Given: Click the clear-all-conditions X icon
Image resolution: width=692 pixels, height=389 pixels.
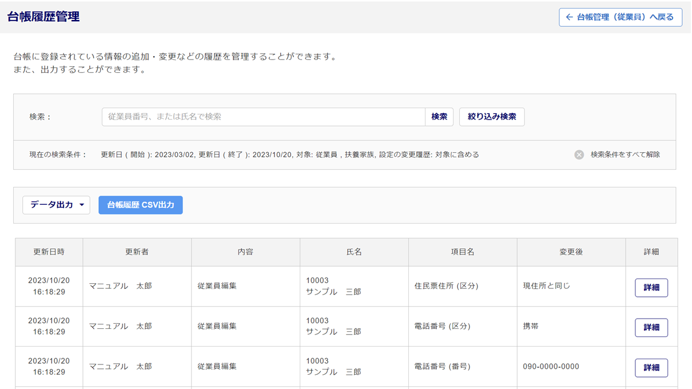Looking at the screenshot, I should click(x=579, y=154).
